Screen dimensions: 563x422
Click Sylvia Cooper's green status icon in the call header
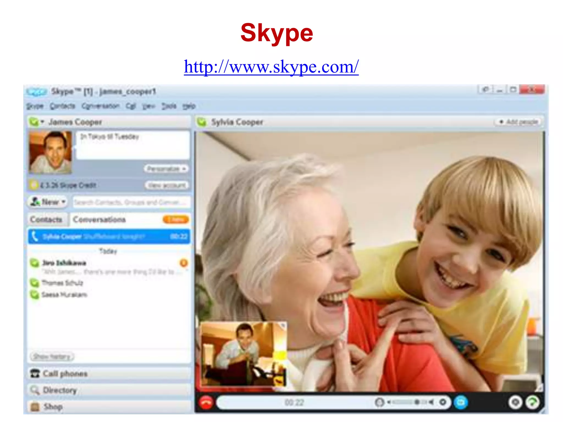pyautogui.click(x=202, y=122)
